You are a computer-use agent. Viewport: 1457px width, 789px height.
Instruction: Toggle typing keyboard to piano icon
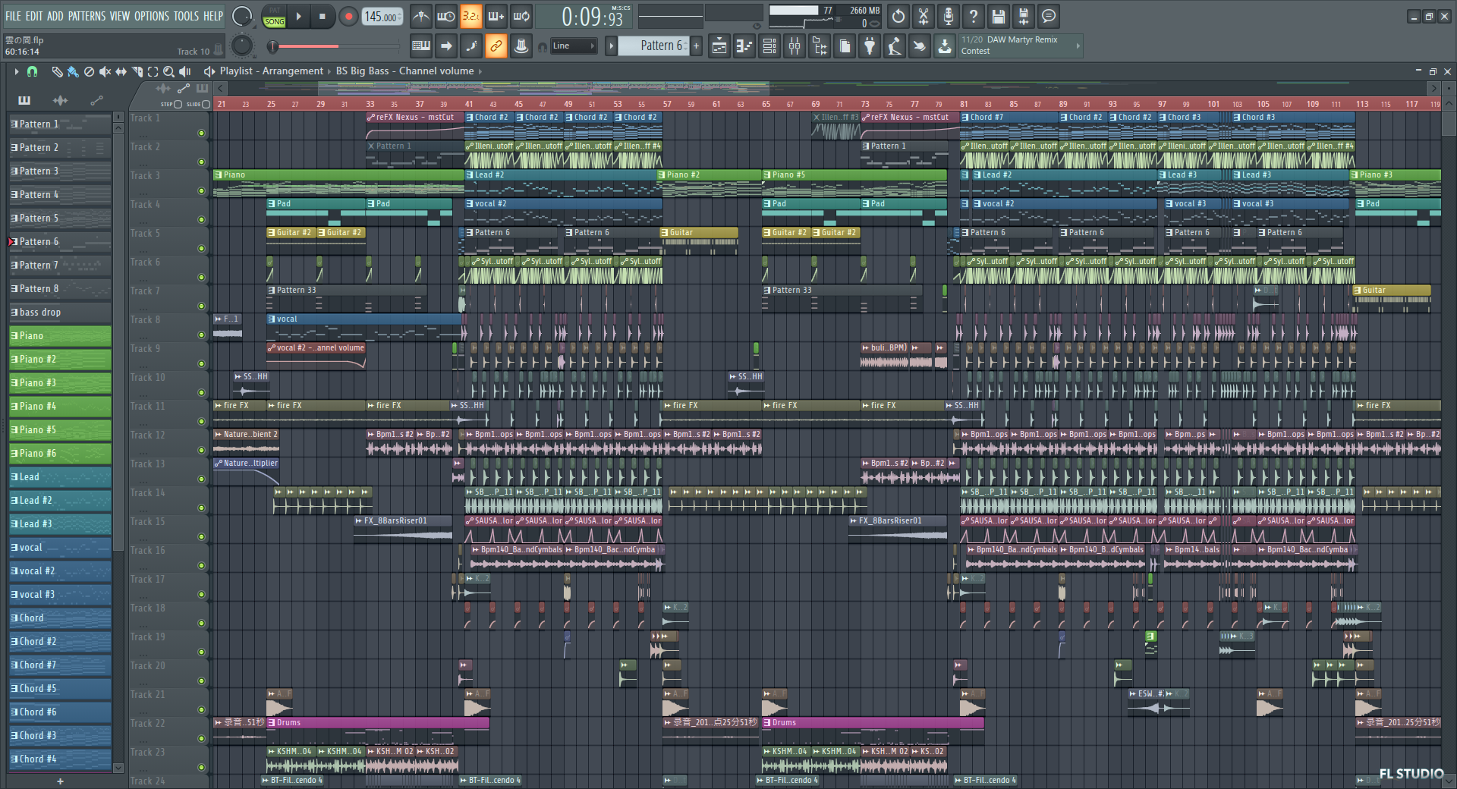[420, 46]
